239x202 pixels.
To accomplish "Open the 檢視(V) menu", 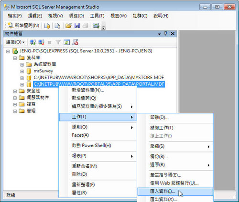I will coord(55,16).
